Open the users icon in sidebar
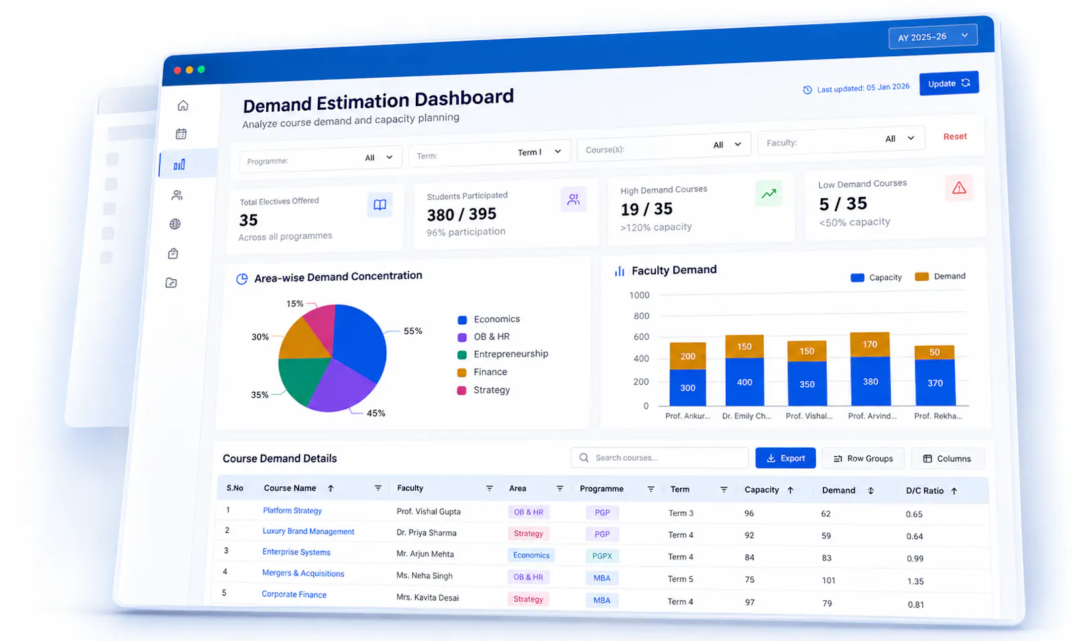This screenshot has height=641, width=1073. pyautogui.click(x=177, y=195)
